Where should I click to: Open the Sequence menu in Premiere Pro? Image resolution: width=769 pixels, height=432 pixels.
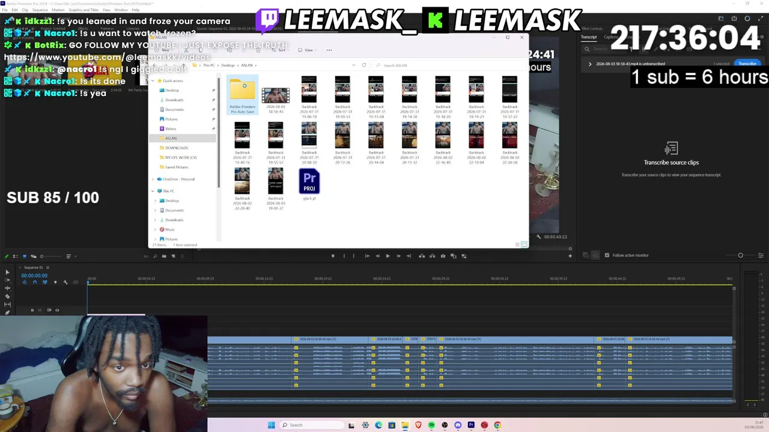point(40,10)
